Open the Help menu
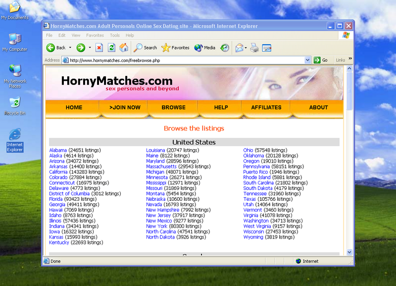The image size is (396, 286). point(130,35)
